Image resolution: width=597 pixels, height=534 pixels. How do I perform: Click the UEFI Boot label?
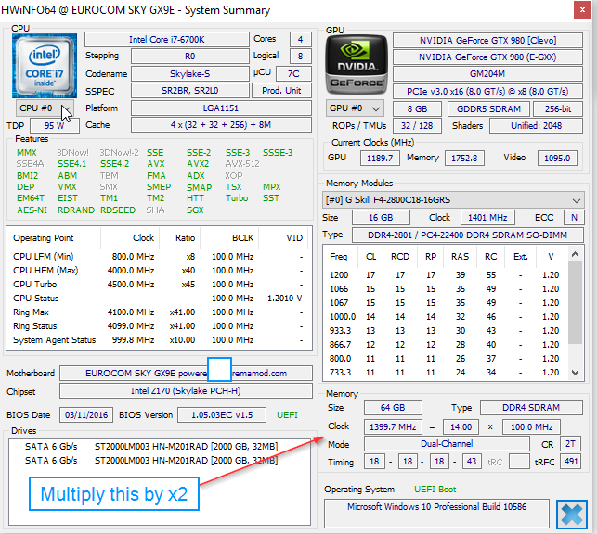coord(435,489)
